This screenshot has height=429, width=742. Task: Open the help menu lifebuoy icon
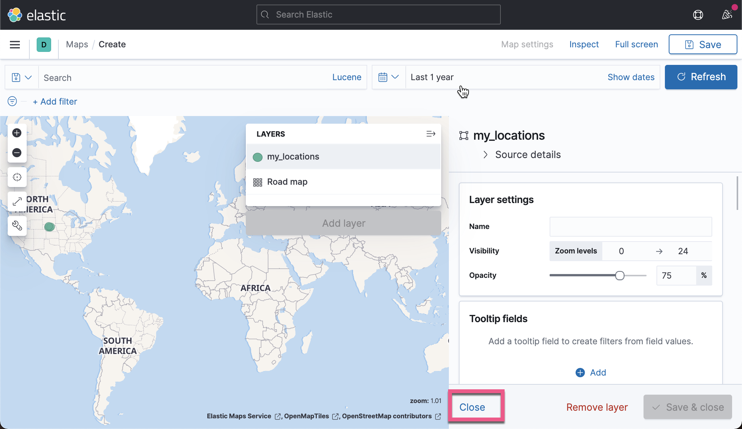click(698, 15)
